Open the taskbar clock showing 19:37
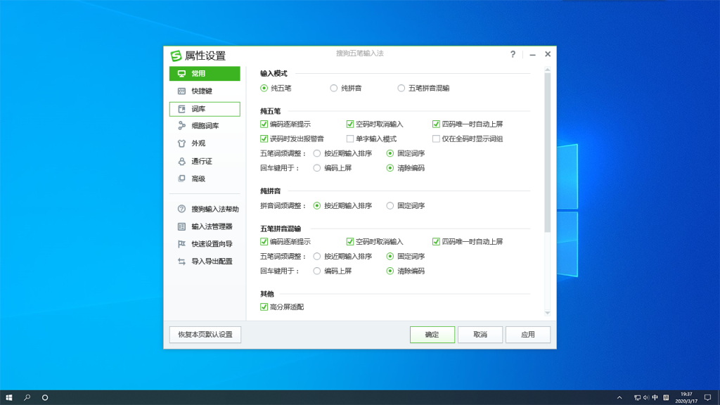The width and height of the screenshot is (720, 405). click(x=686, y=398)
